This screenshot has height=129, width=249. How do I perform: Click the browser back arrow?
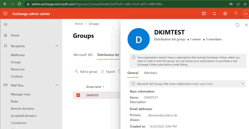[5, 4]
